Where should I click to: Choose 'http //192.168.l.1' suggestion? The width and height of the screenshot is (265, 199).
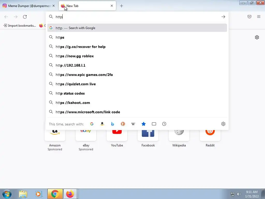(137, 65)
